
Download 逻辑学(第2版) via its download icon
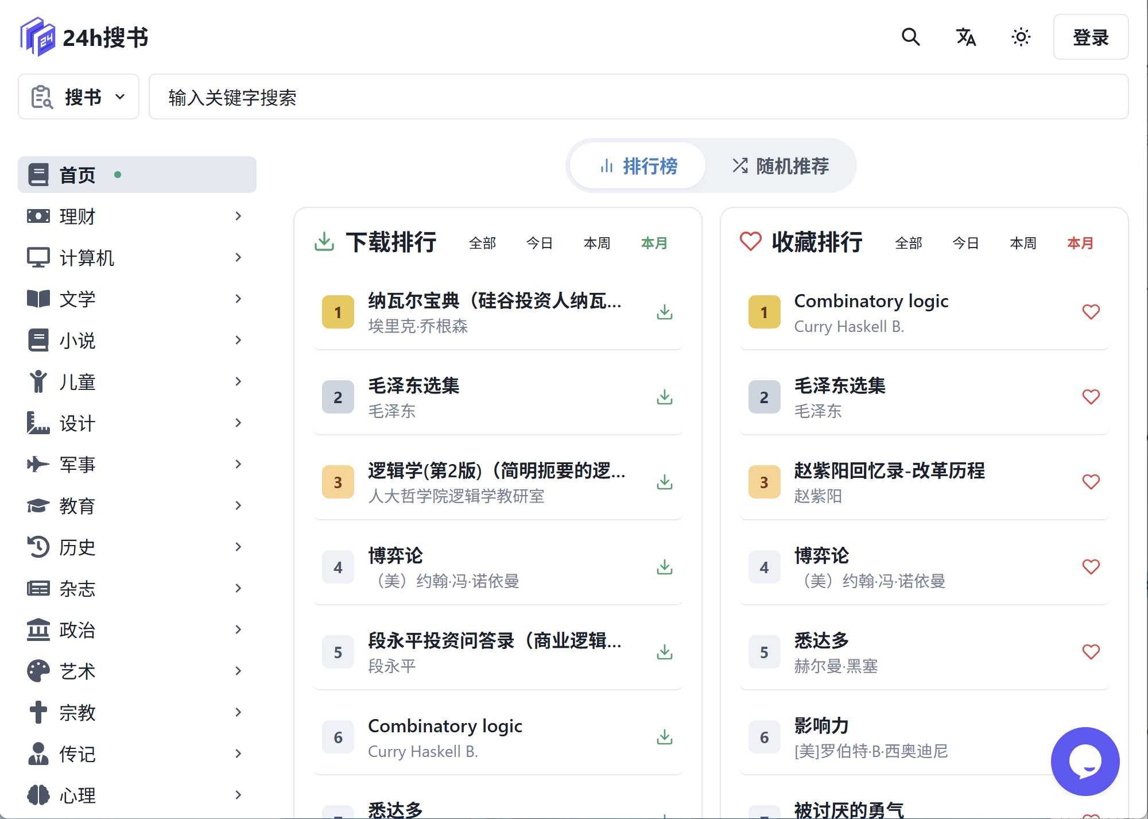pos(665,482)
